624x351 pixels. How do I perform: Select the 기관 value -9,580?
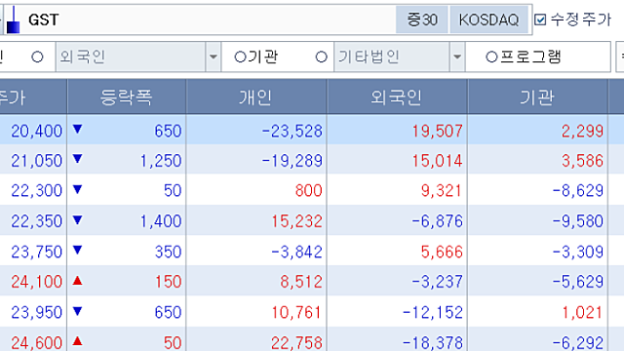[578, 221]
